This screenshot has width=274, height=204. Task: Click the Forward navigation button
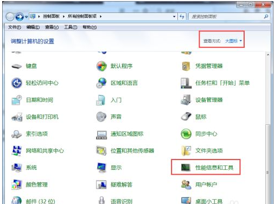point(20,17)
